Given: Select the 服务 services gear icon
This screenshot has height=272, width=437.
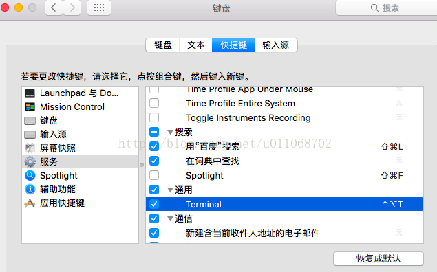Looking at the screenshot, I should pyautogui.click(x=30, y=161).
